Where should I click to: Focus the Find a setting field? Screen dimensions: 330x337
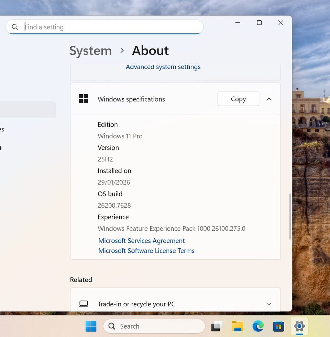(x=110, y=27)
